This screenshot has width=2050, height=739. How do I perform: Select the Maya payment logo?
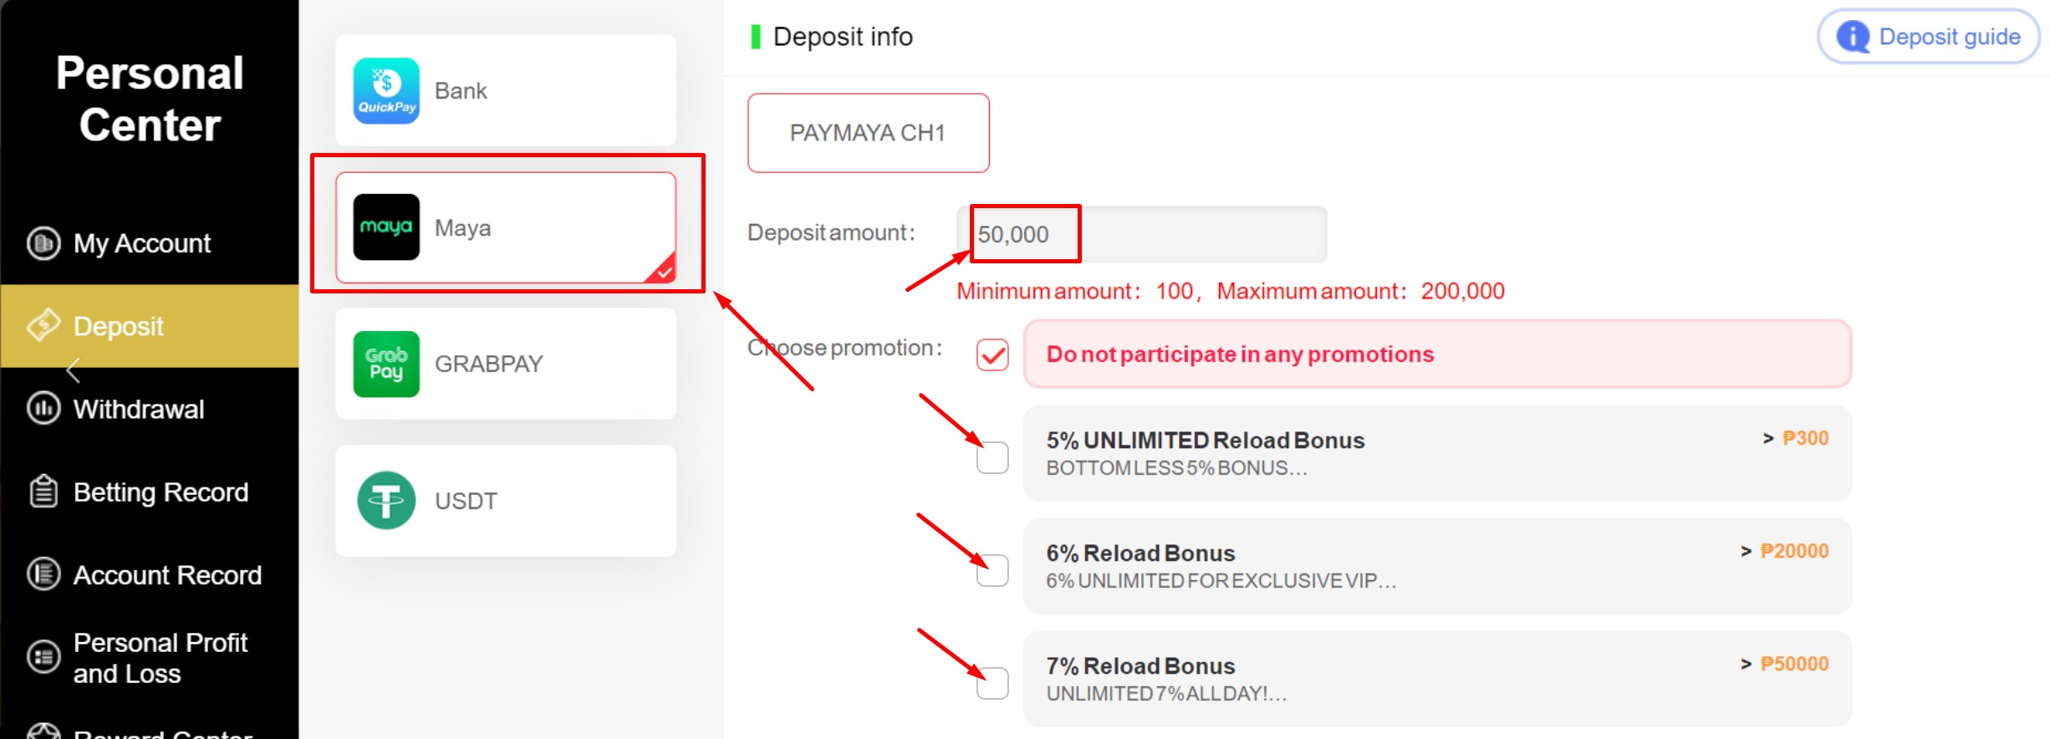tap(386, 227)
